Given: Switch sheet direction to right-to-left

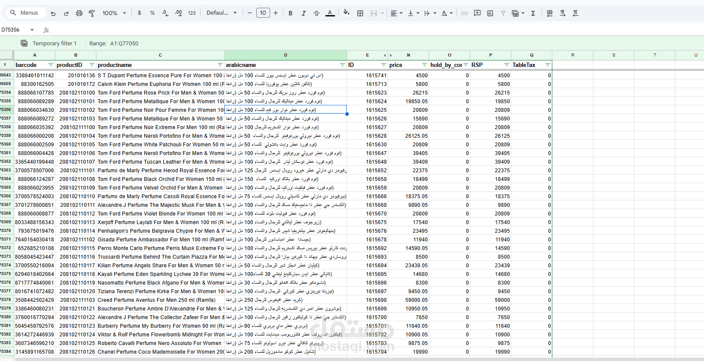Looking at the screenshot, I should coord(550,13).
